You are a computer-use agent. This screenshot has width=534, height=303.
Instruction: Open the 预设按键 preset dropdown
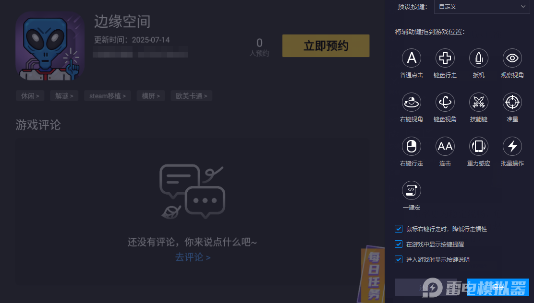tap(481, 7)
